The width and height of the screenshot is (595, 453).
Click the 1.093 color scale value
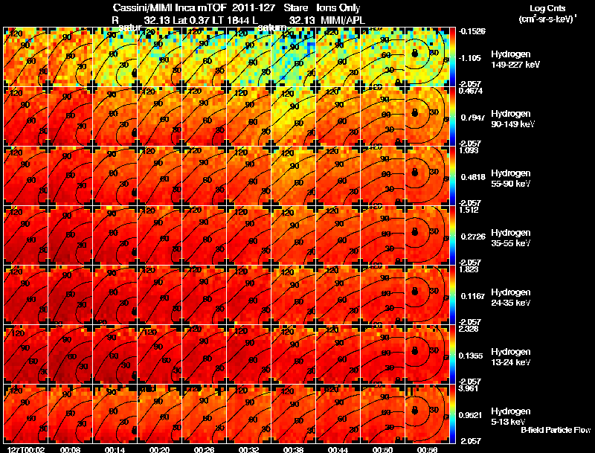click(x=469, y=150)
